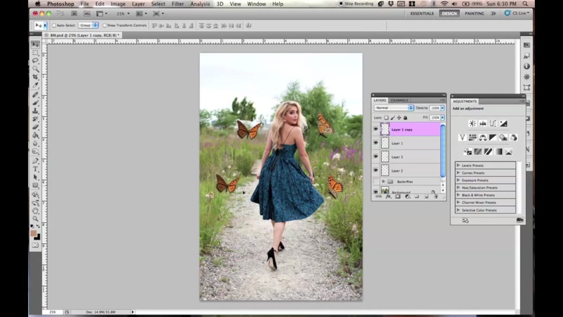The height and width of the screenshot is (317, 563).
Task: Add a Brightness/Contrast adjustment
Action: [472, 123]
